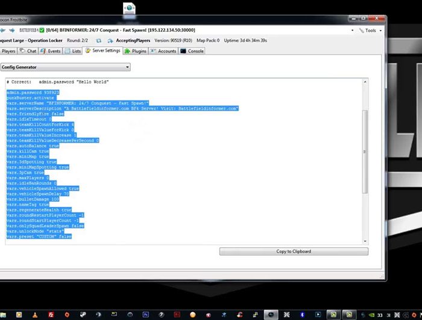Click the restart round refresh icon
422x320 pixels.
tap(99, 40)
